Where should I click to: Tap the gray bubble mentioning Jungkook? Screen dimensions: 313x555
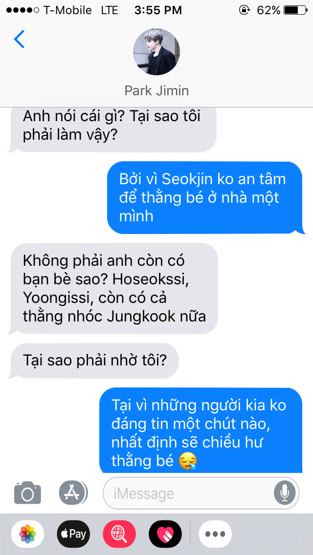click(x=113, y=288)
